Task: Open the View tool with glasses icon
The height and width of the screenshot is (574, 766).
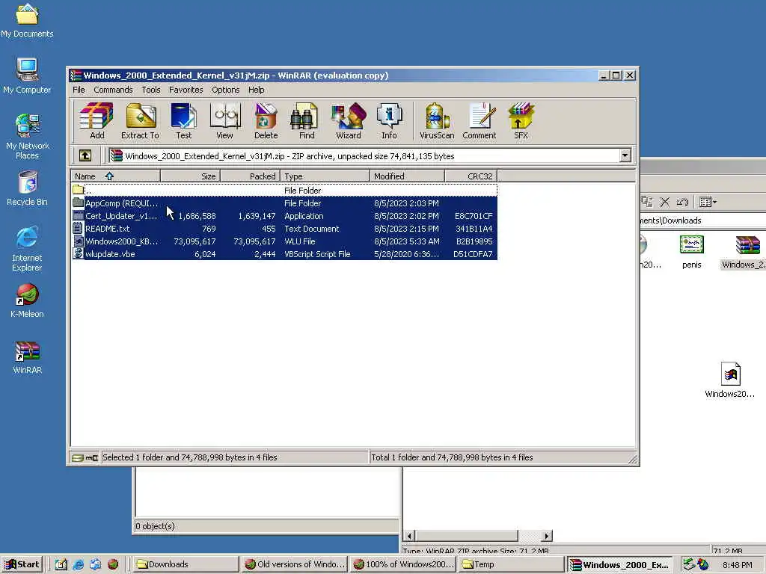Action: [224, 121]
